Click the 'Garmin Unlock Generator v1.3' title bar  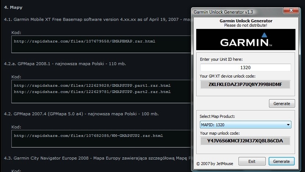(x=223, y=12)
